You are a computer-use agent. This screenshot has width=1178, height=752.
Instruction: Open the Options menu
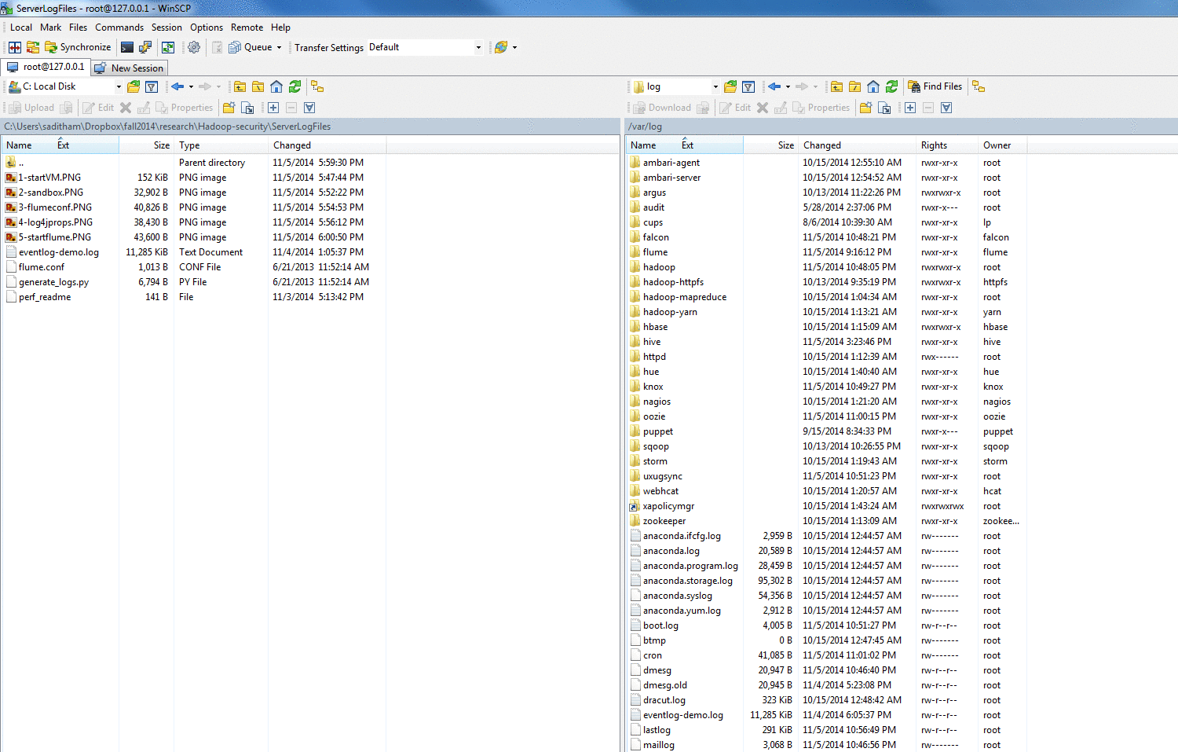coord(207,28)
